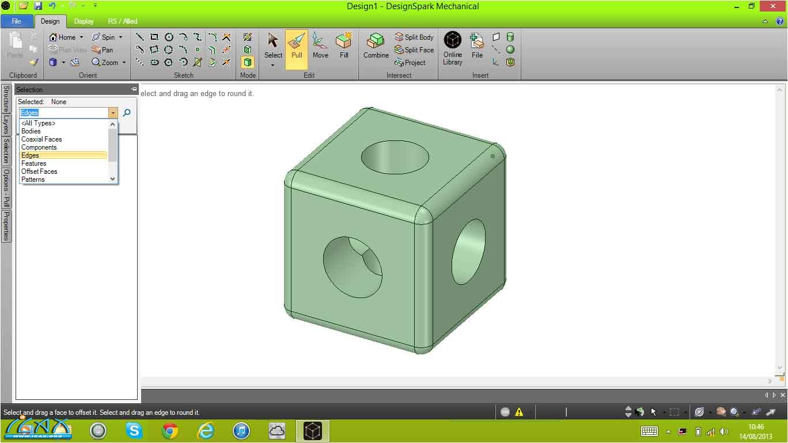Expand the Zoom dropdown arrow
This screenshot has width=788, height=443.
[124, 63]
